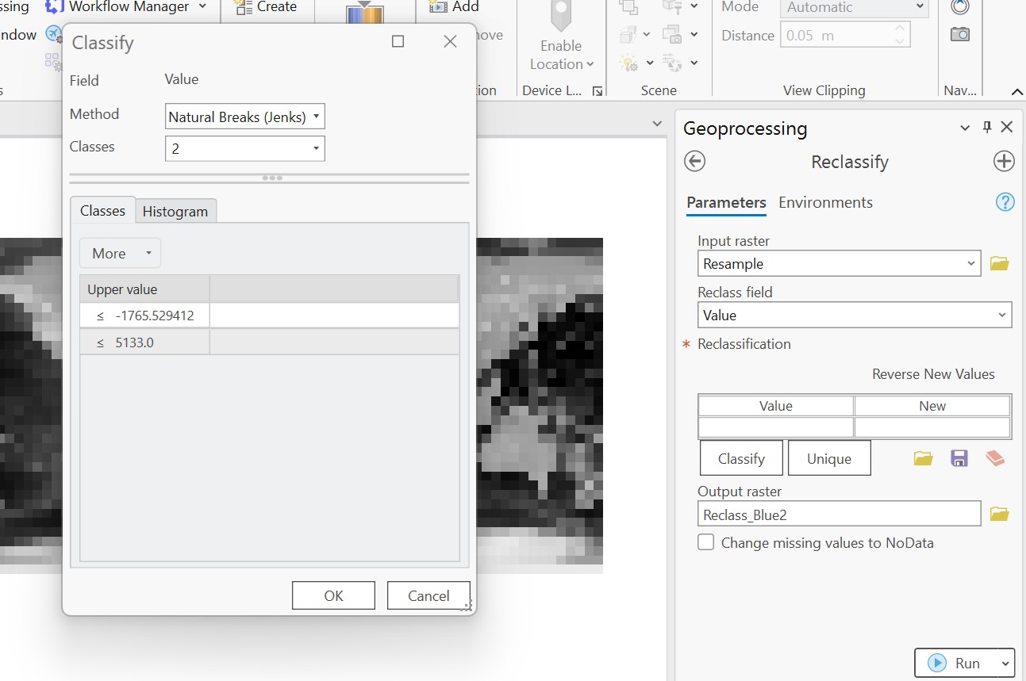The width and height of the screenshot is (1026, 681).
Task: Open the Environments tab
Action: tap(825, 202)
